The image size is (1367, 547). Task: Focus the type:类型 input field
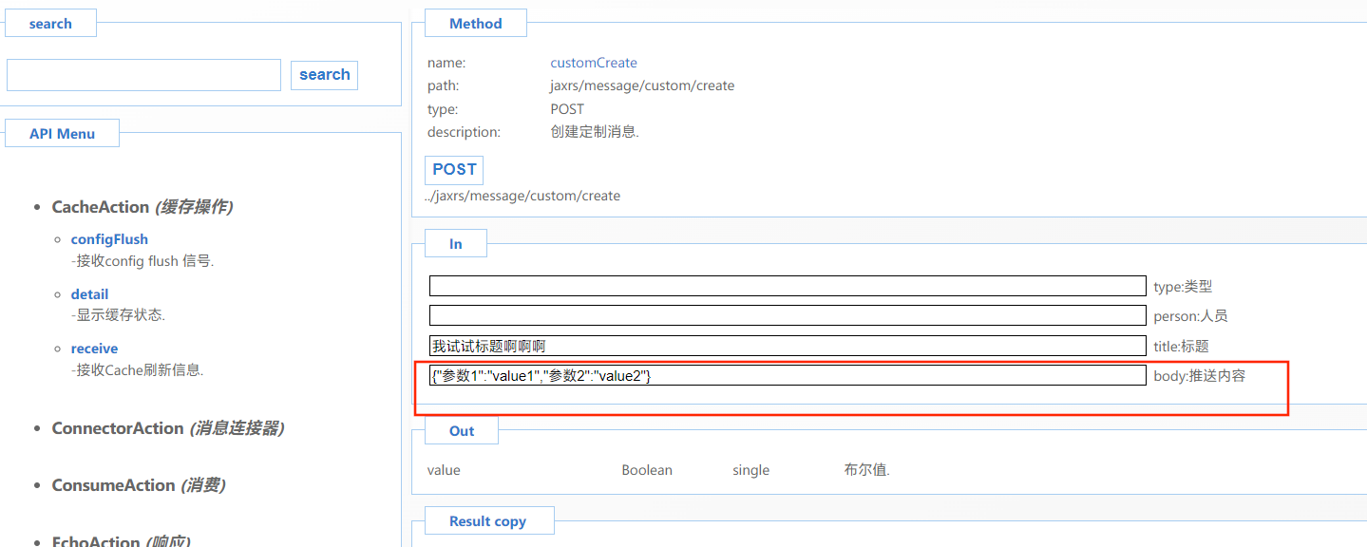pos(788,286)
